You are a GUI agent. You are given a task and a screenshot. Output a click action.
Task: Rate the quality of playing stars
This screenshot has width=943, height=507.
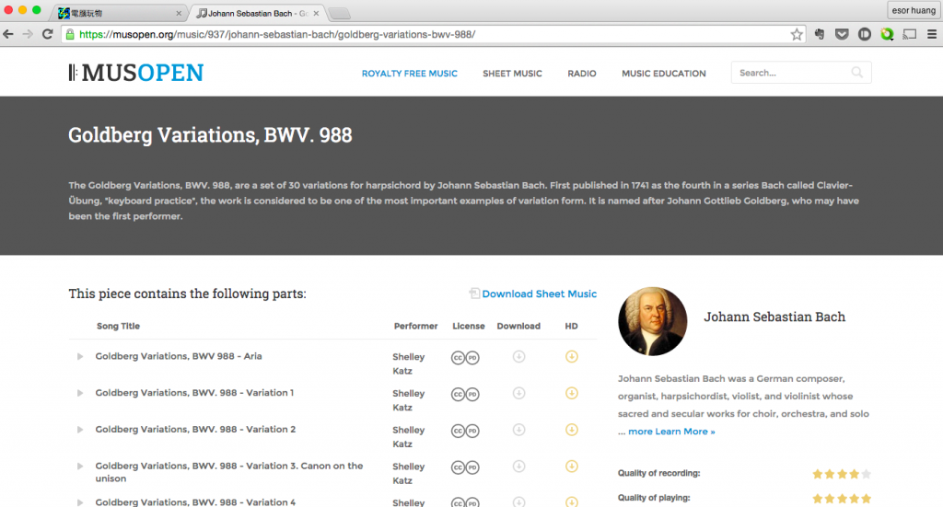pos(842,499)
